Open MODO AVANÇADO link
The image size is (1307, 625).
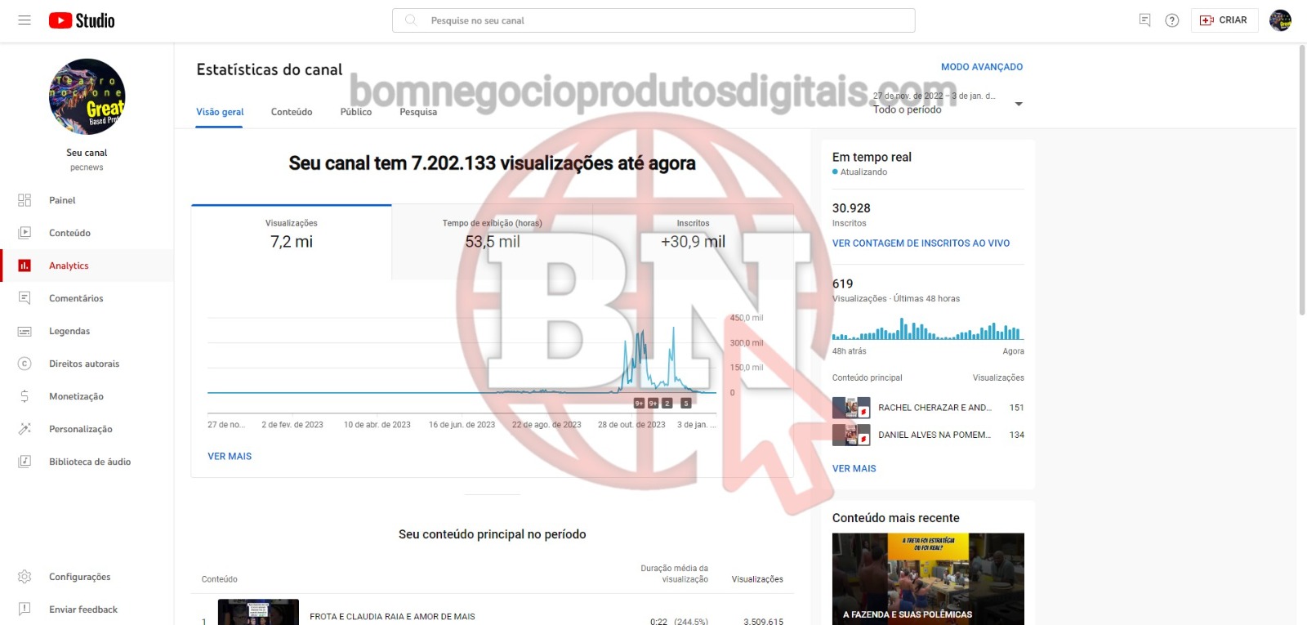981,67
